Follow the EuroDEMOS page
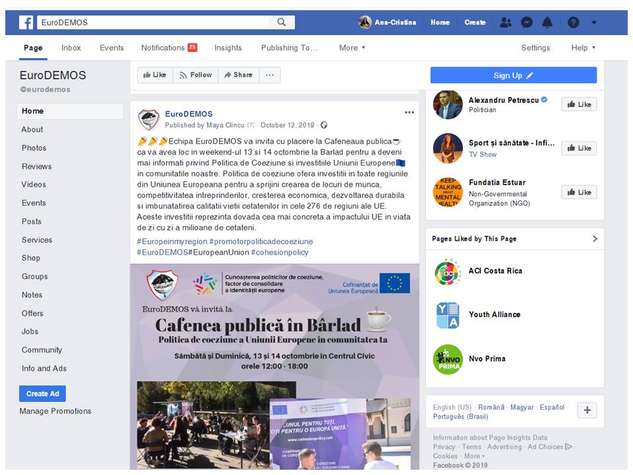This screenshot has width=633, height=475. (x=196, y=75)
